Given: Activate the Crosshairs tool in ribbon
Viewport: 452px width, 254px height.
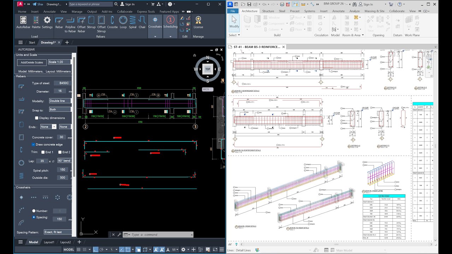Looking at the screenshot, I should (155, 22).
